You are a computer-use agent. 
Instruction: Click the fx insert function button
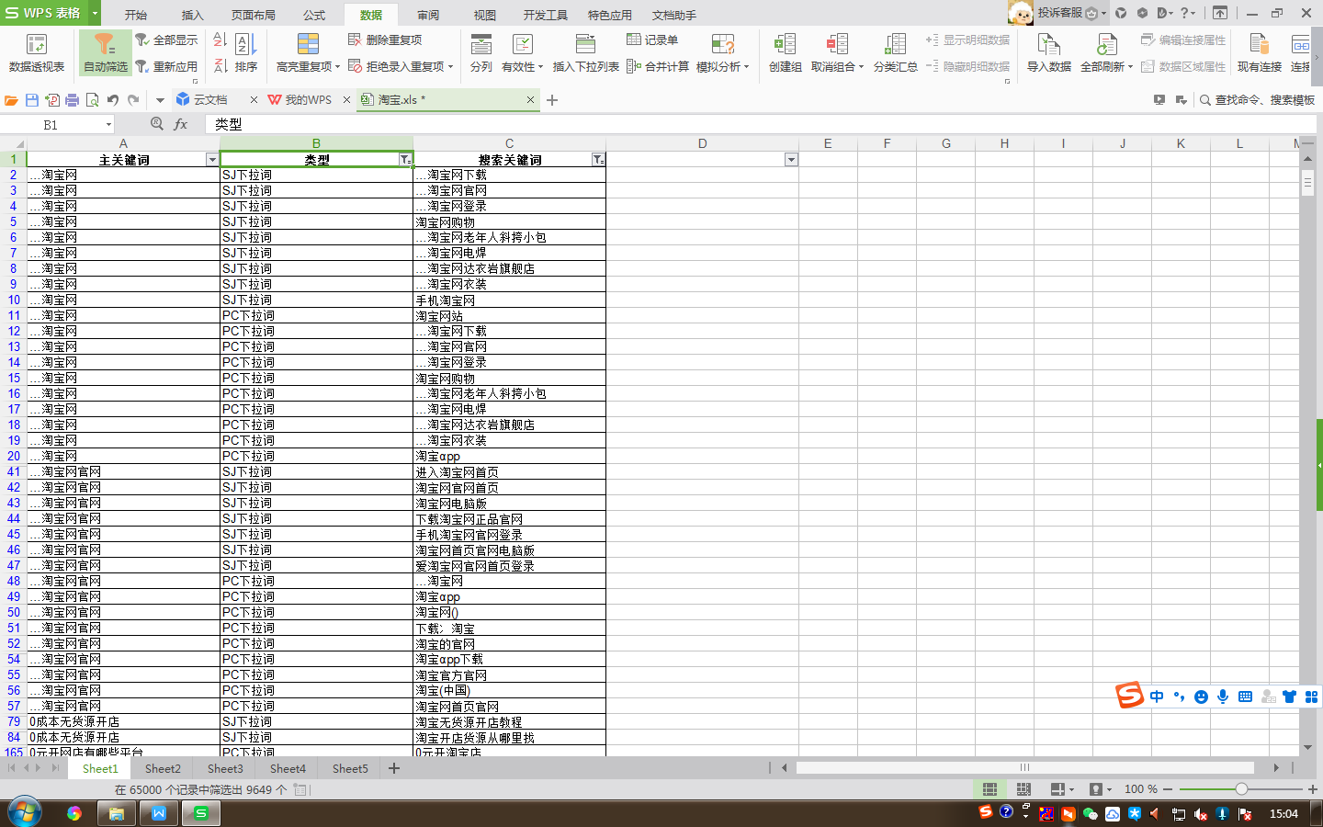click(181, 124)
